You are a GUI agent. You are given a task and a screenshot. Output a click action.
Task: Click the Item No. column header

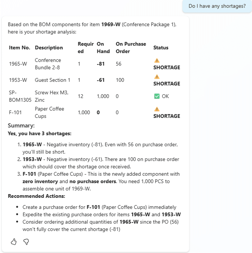19,48
